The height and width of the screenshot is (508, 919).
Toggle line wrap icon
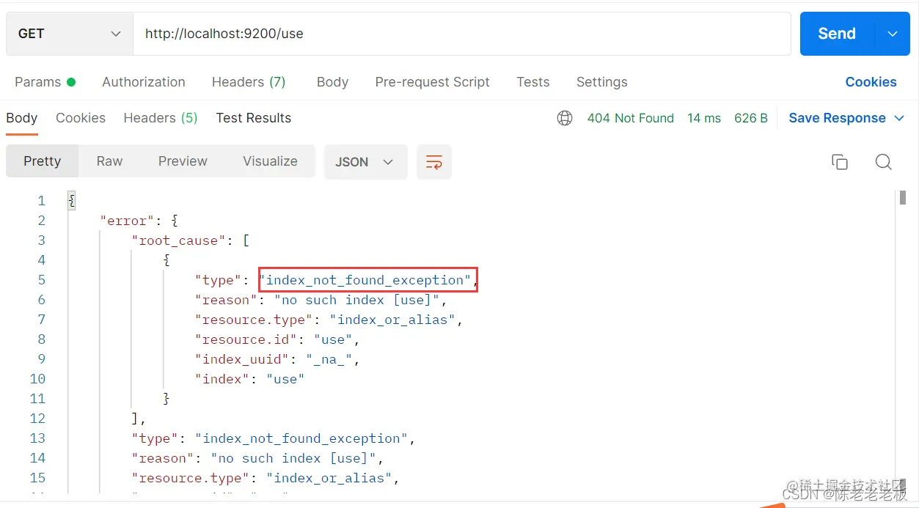(x=434, y=162)
